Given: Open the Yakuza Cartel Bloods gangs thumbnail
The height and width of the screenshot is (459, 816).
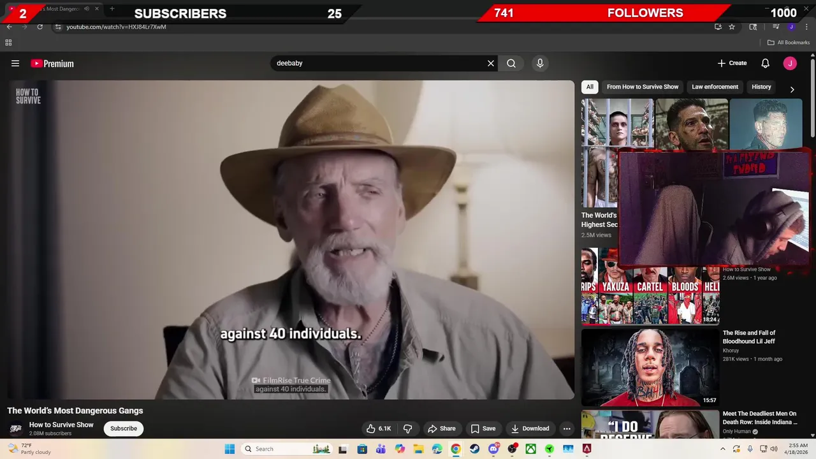Looking at the screenshot, I should pyautogui.click(x=650, y=286).
